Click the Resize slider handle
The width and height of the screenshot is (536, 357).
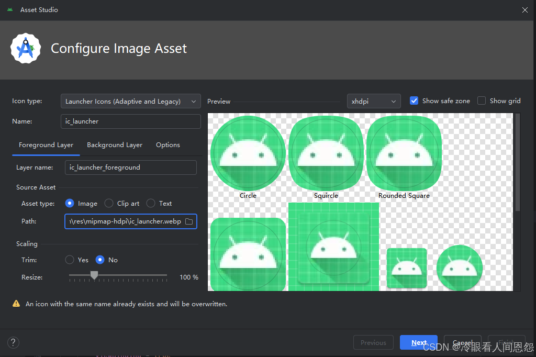[x=94, y=275]
